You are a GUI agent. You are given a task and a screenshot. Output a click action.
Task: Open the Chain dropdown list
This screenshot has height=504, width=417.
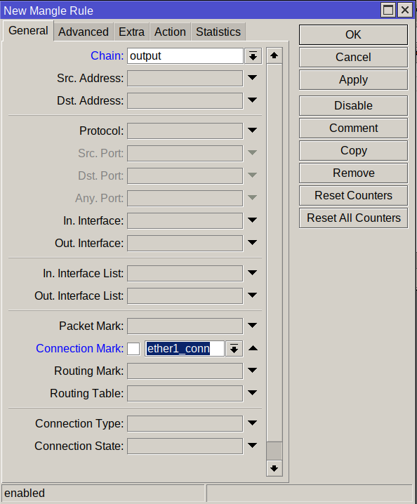coord(253,56)
